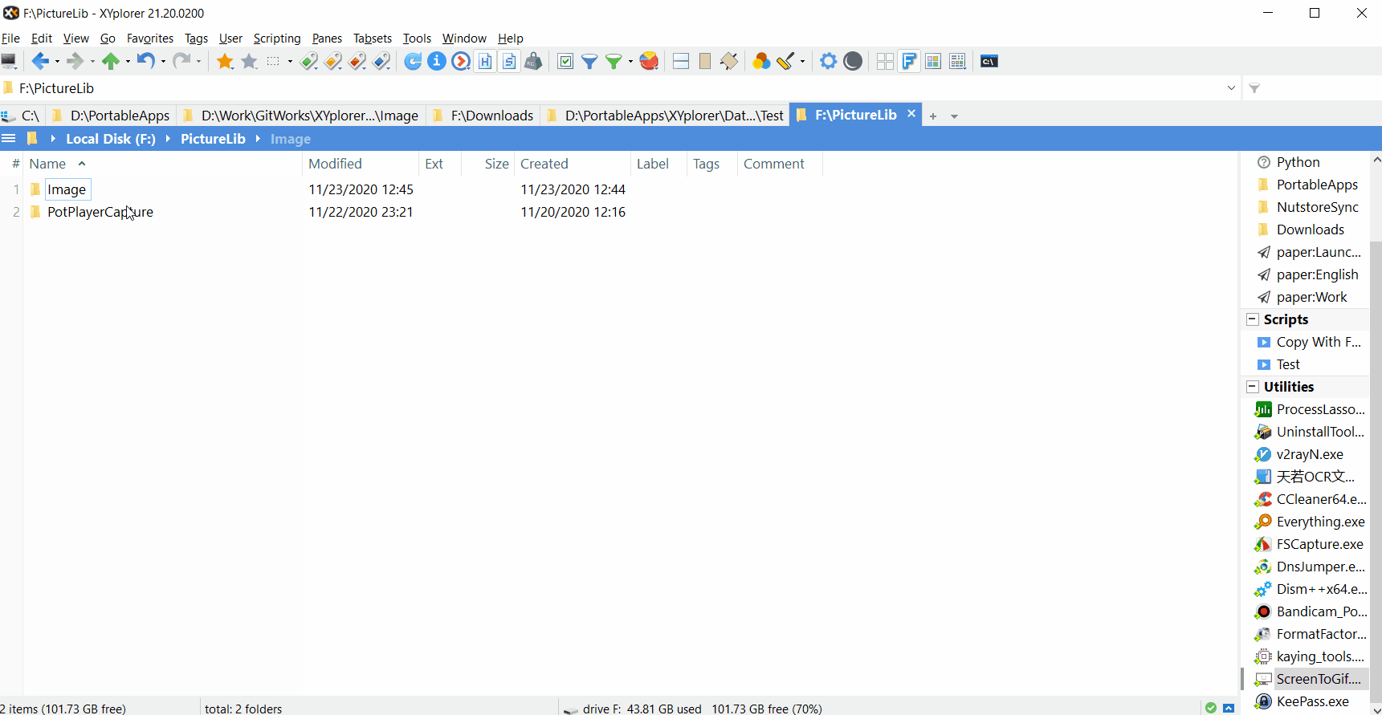Apply the orange tag label

(x=333, y=61)
